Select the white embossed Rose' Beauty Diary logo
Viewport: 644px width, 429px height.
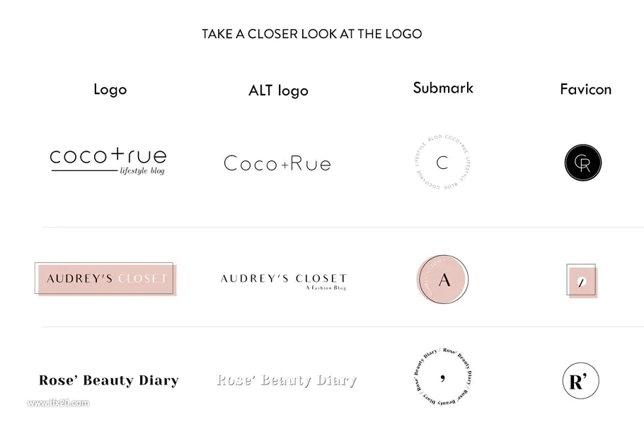[287, 380]
